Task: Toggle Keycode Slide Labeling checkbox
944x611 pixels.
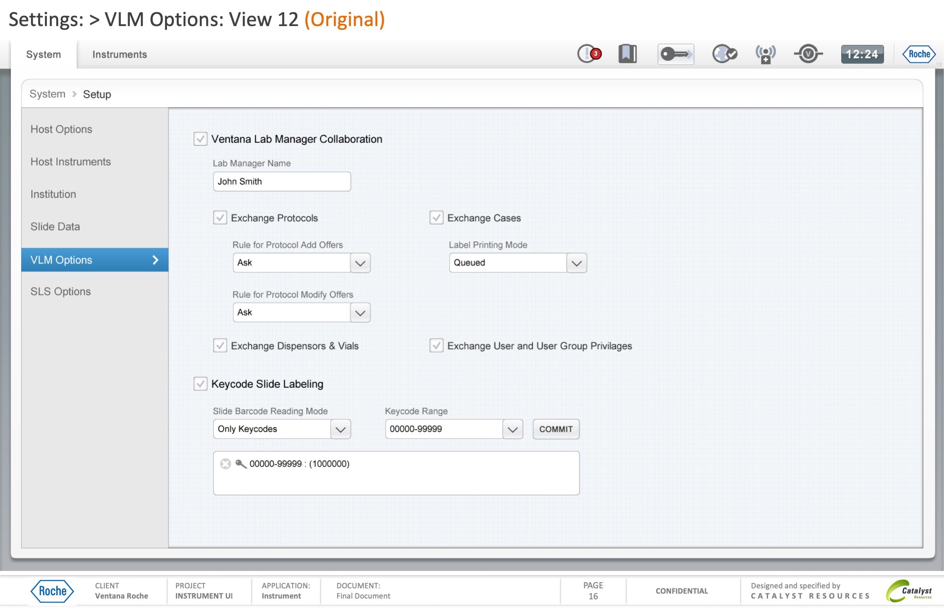Action: click(x=200, y=384)
